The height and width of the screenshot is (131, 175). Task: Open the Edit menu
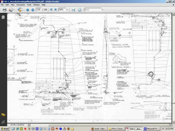click(7, 5)
